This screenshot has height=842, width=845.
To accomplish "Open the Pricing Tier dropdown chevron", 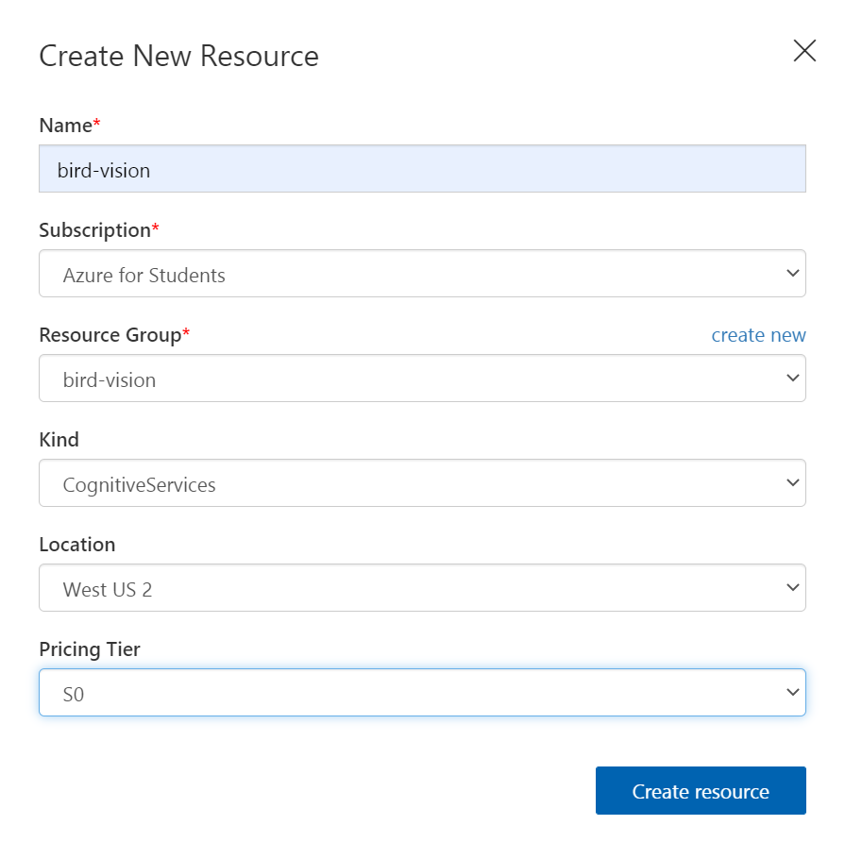I will coord(793,692).
